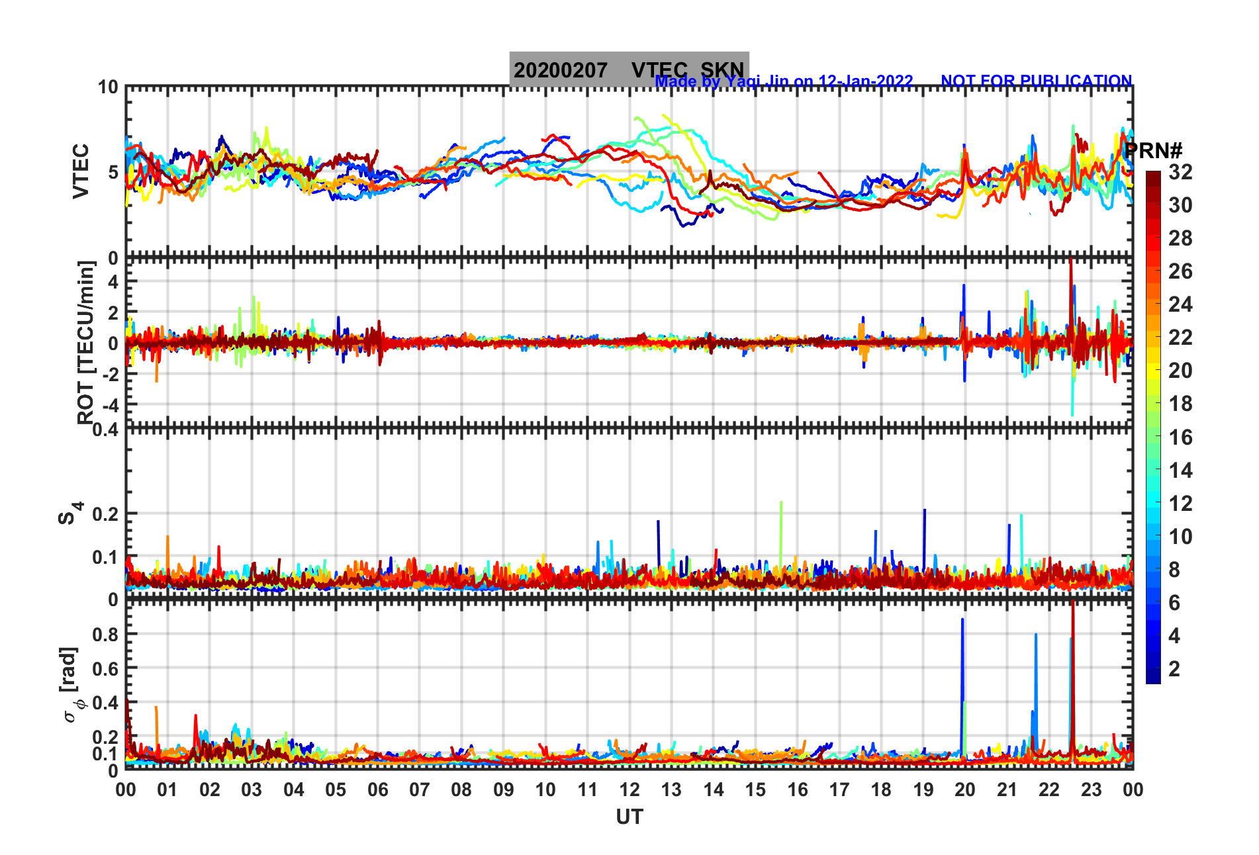Viewport: 1259px width, 855px height.
Task: Click the 'ROT [TECU/min]' axis label
Action: [x=85, y=342]
